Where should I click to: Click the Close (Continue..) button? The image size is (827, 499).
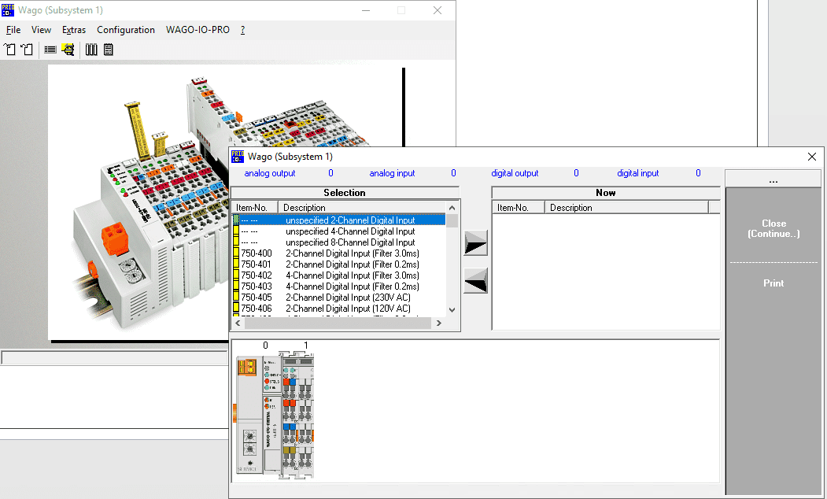(773, 228)
